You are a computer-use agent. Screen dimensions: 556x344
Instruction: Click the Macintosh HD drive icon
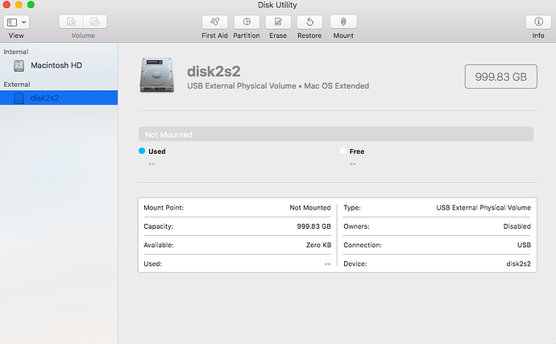point(19,65)
